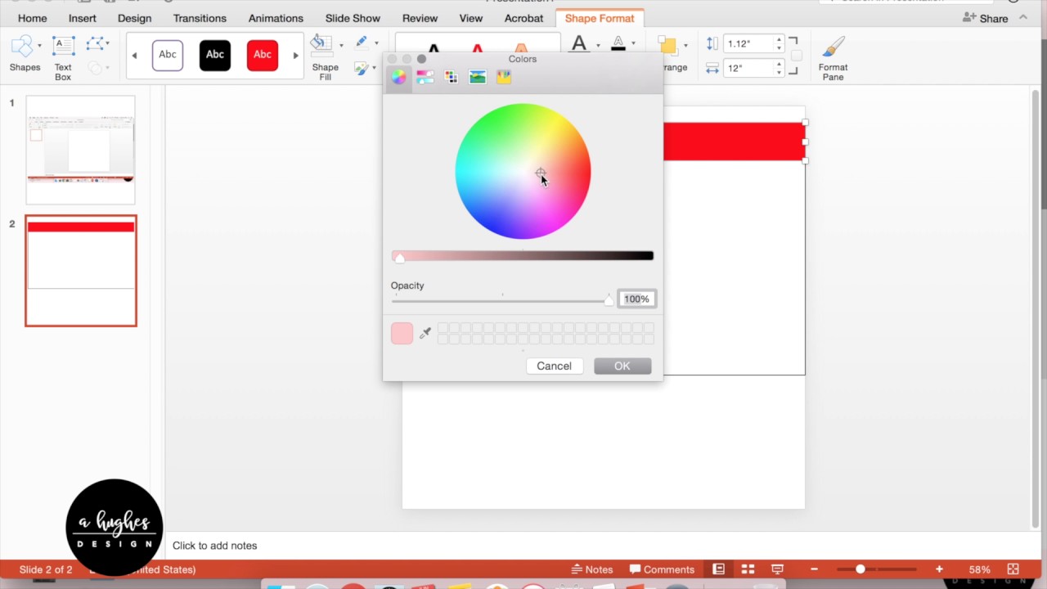Show more shape styles with the right arrow

pyautogui.click(x=295, y=55)
